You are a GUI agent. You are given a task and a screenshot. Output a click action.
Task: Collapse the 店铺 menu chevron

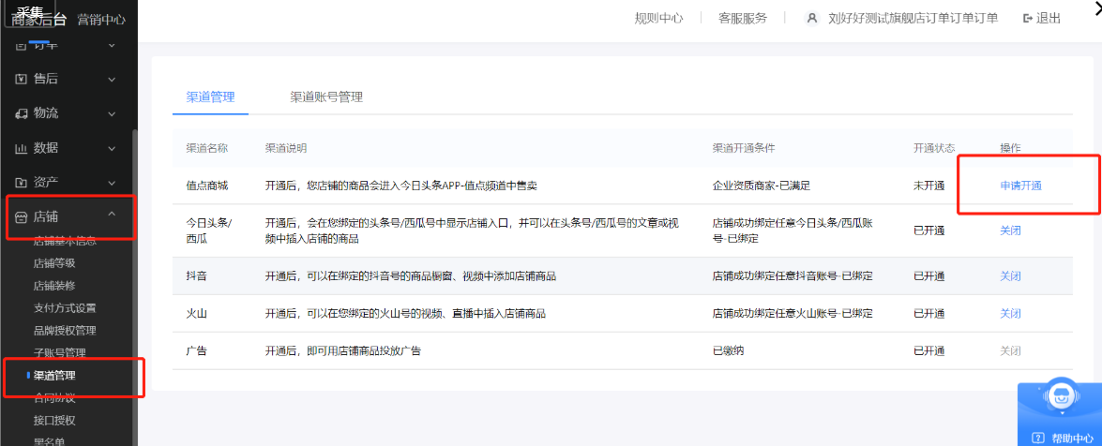click(112, 216)
